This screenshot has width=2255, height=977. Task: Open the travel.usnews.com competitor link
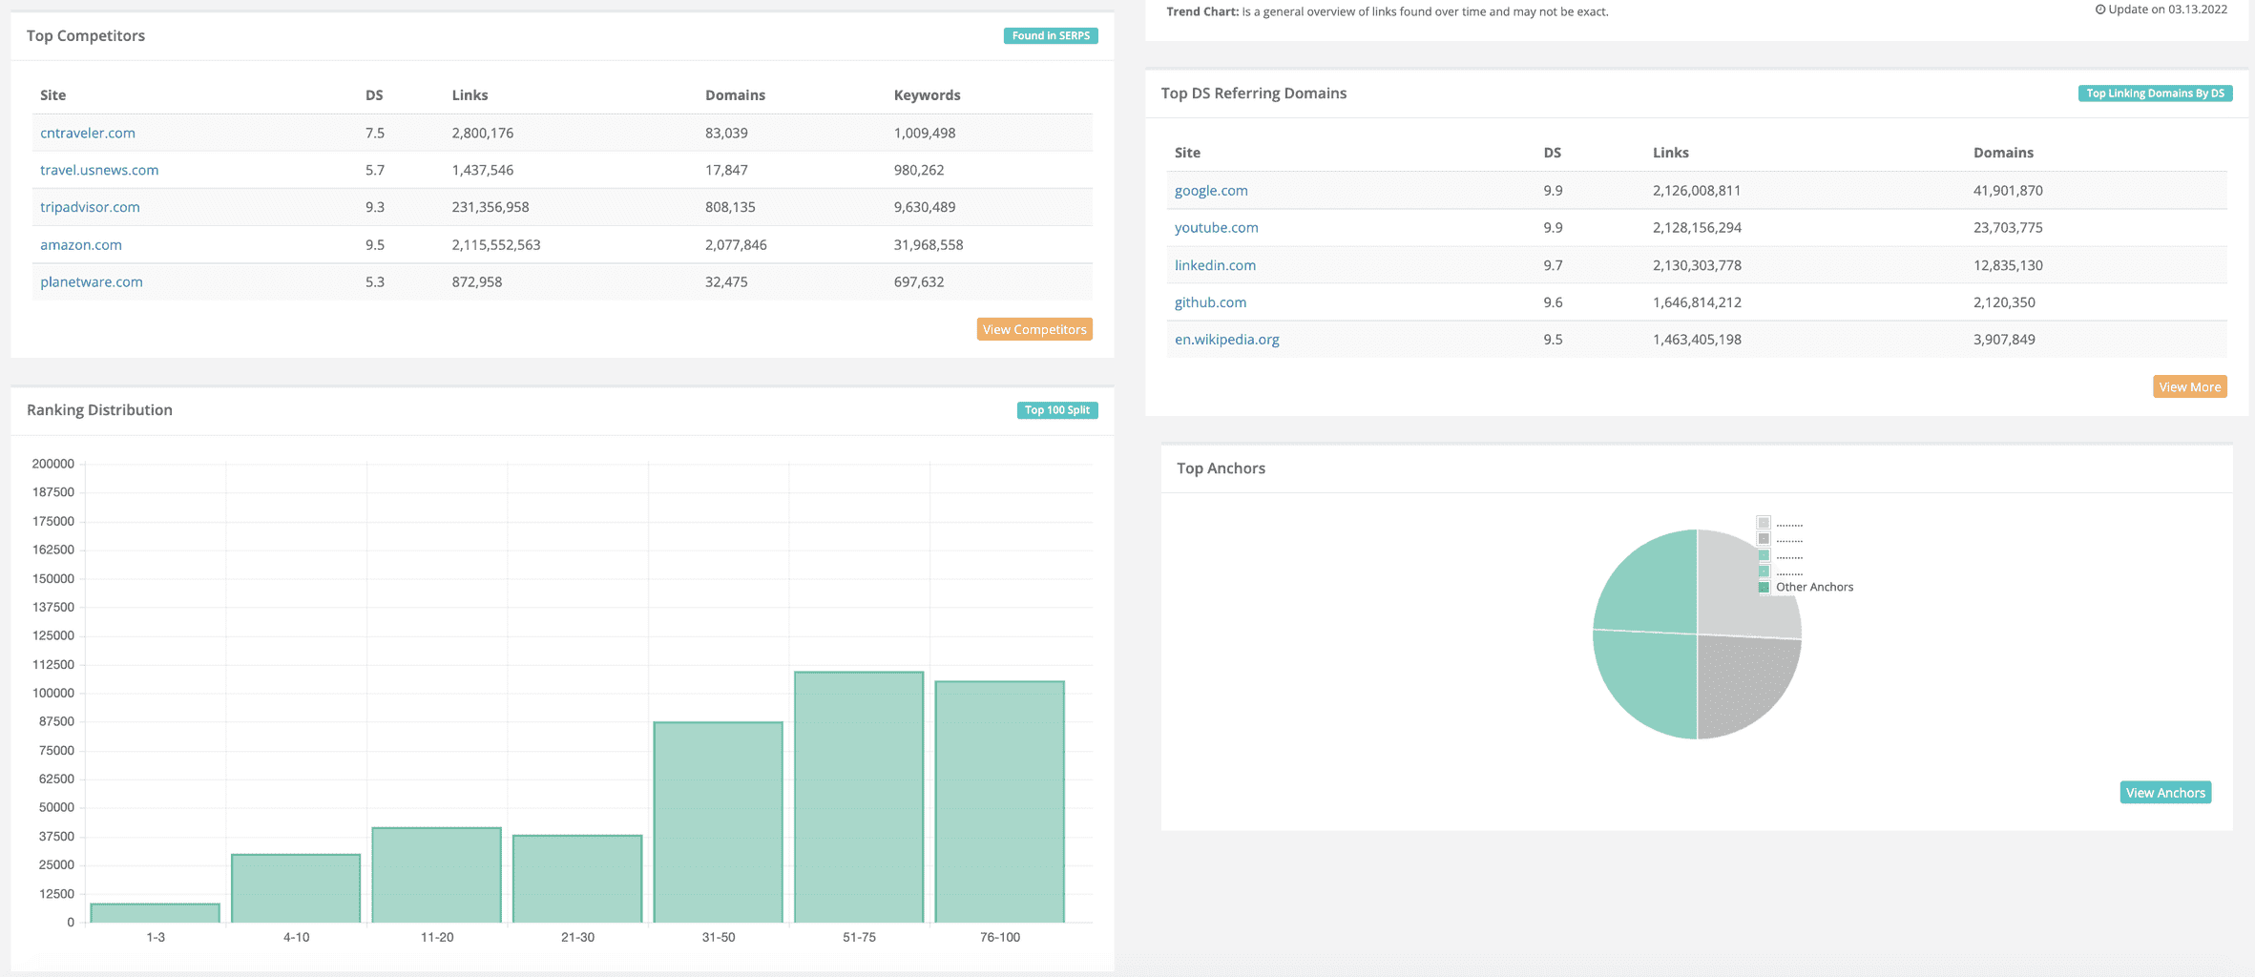pyautogui.click(x=99, y=170)
